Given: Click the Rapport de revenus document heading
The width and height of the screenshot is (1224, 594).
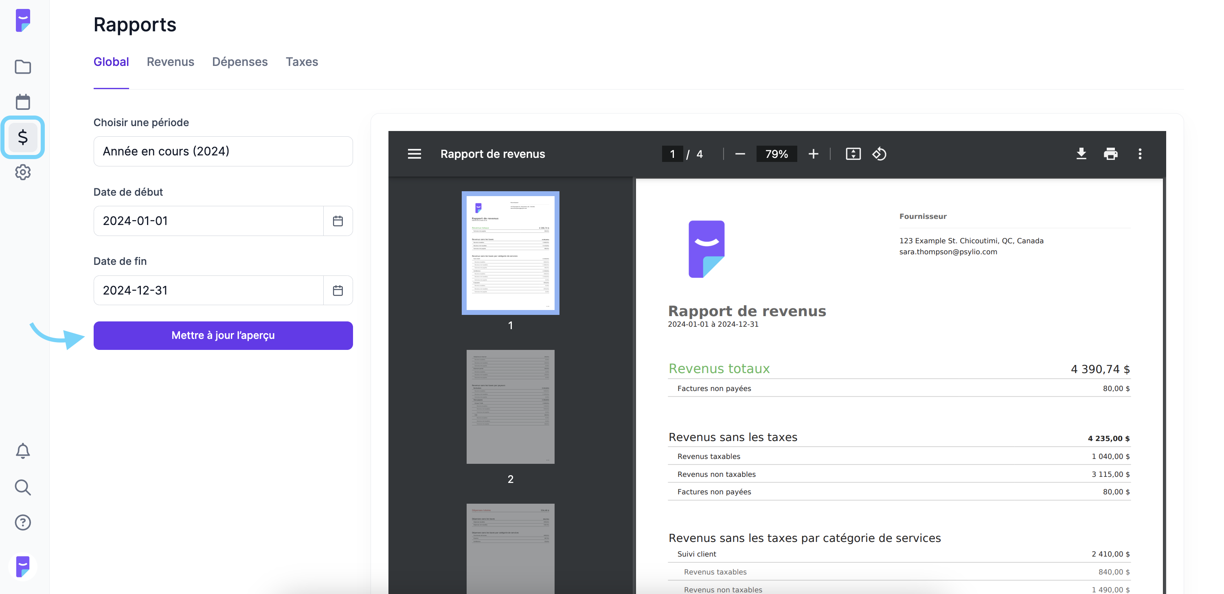Looking at the screenshot, I should point(747,311).
